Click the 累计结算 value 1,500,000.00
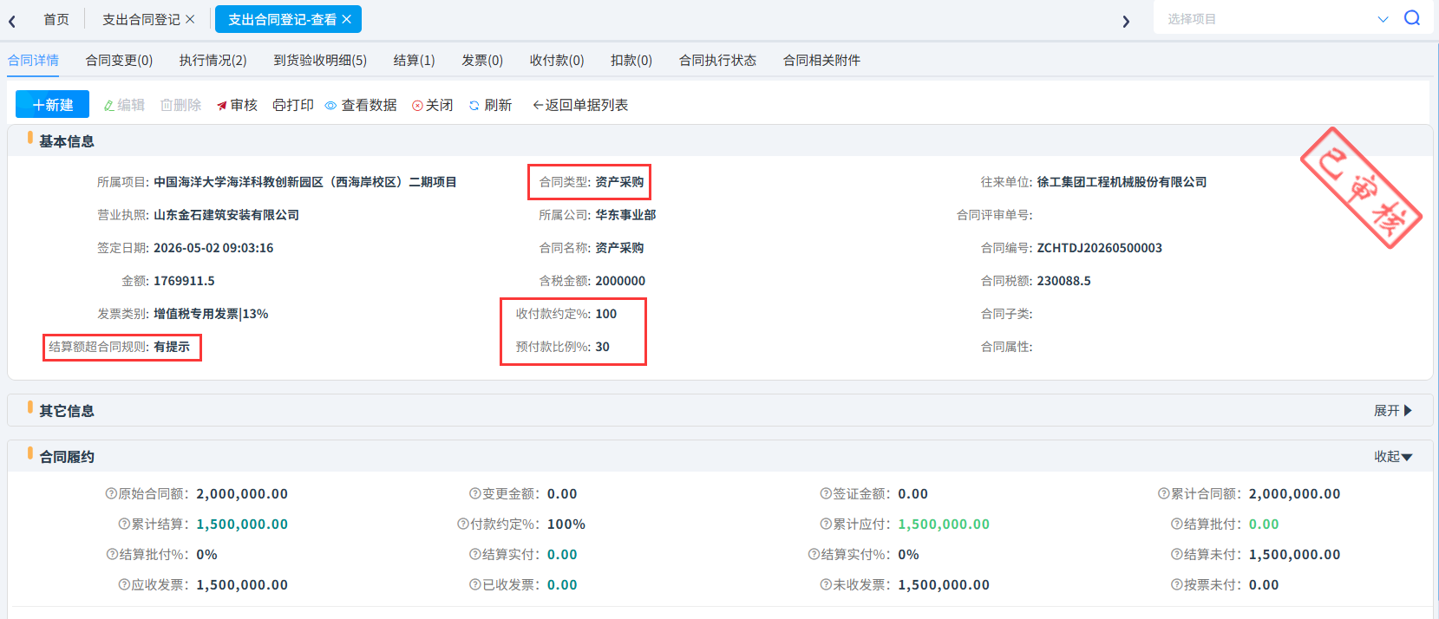 [x=242, y=524]
